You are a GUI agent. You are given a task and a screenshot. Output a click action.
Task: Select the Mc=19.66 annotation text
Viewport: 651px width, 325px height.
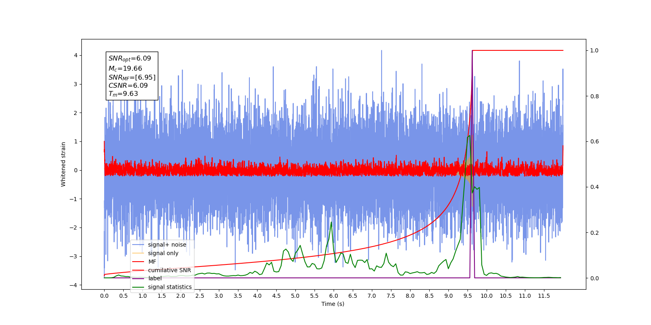125,69
